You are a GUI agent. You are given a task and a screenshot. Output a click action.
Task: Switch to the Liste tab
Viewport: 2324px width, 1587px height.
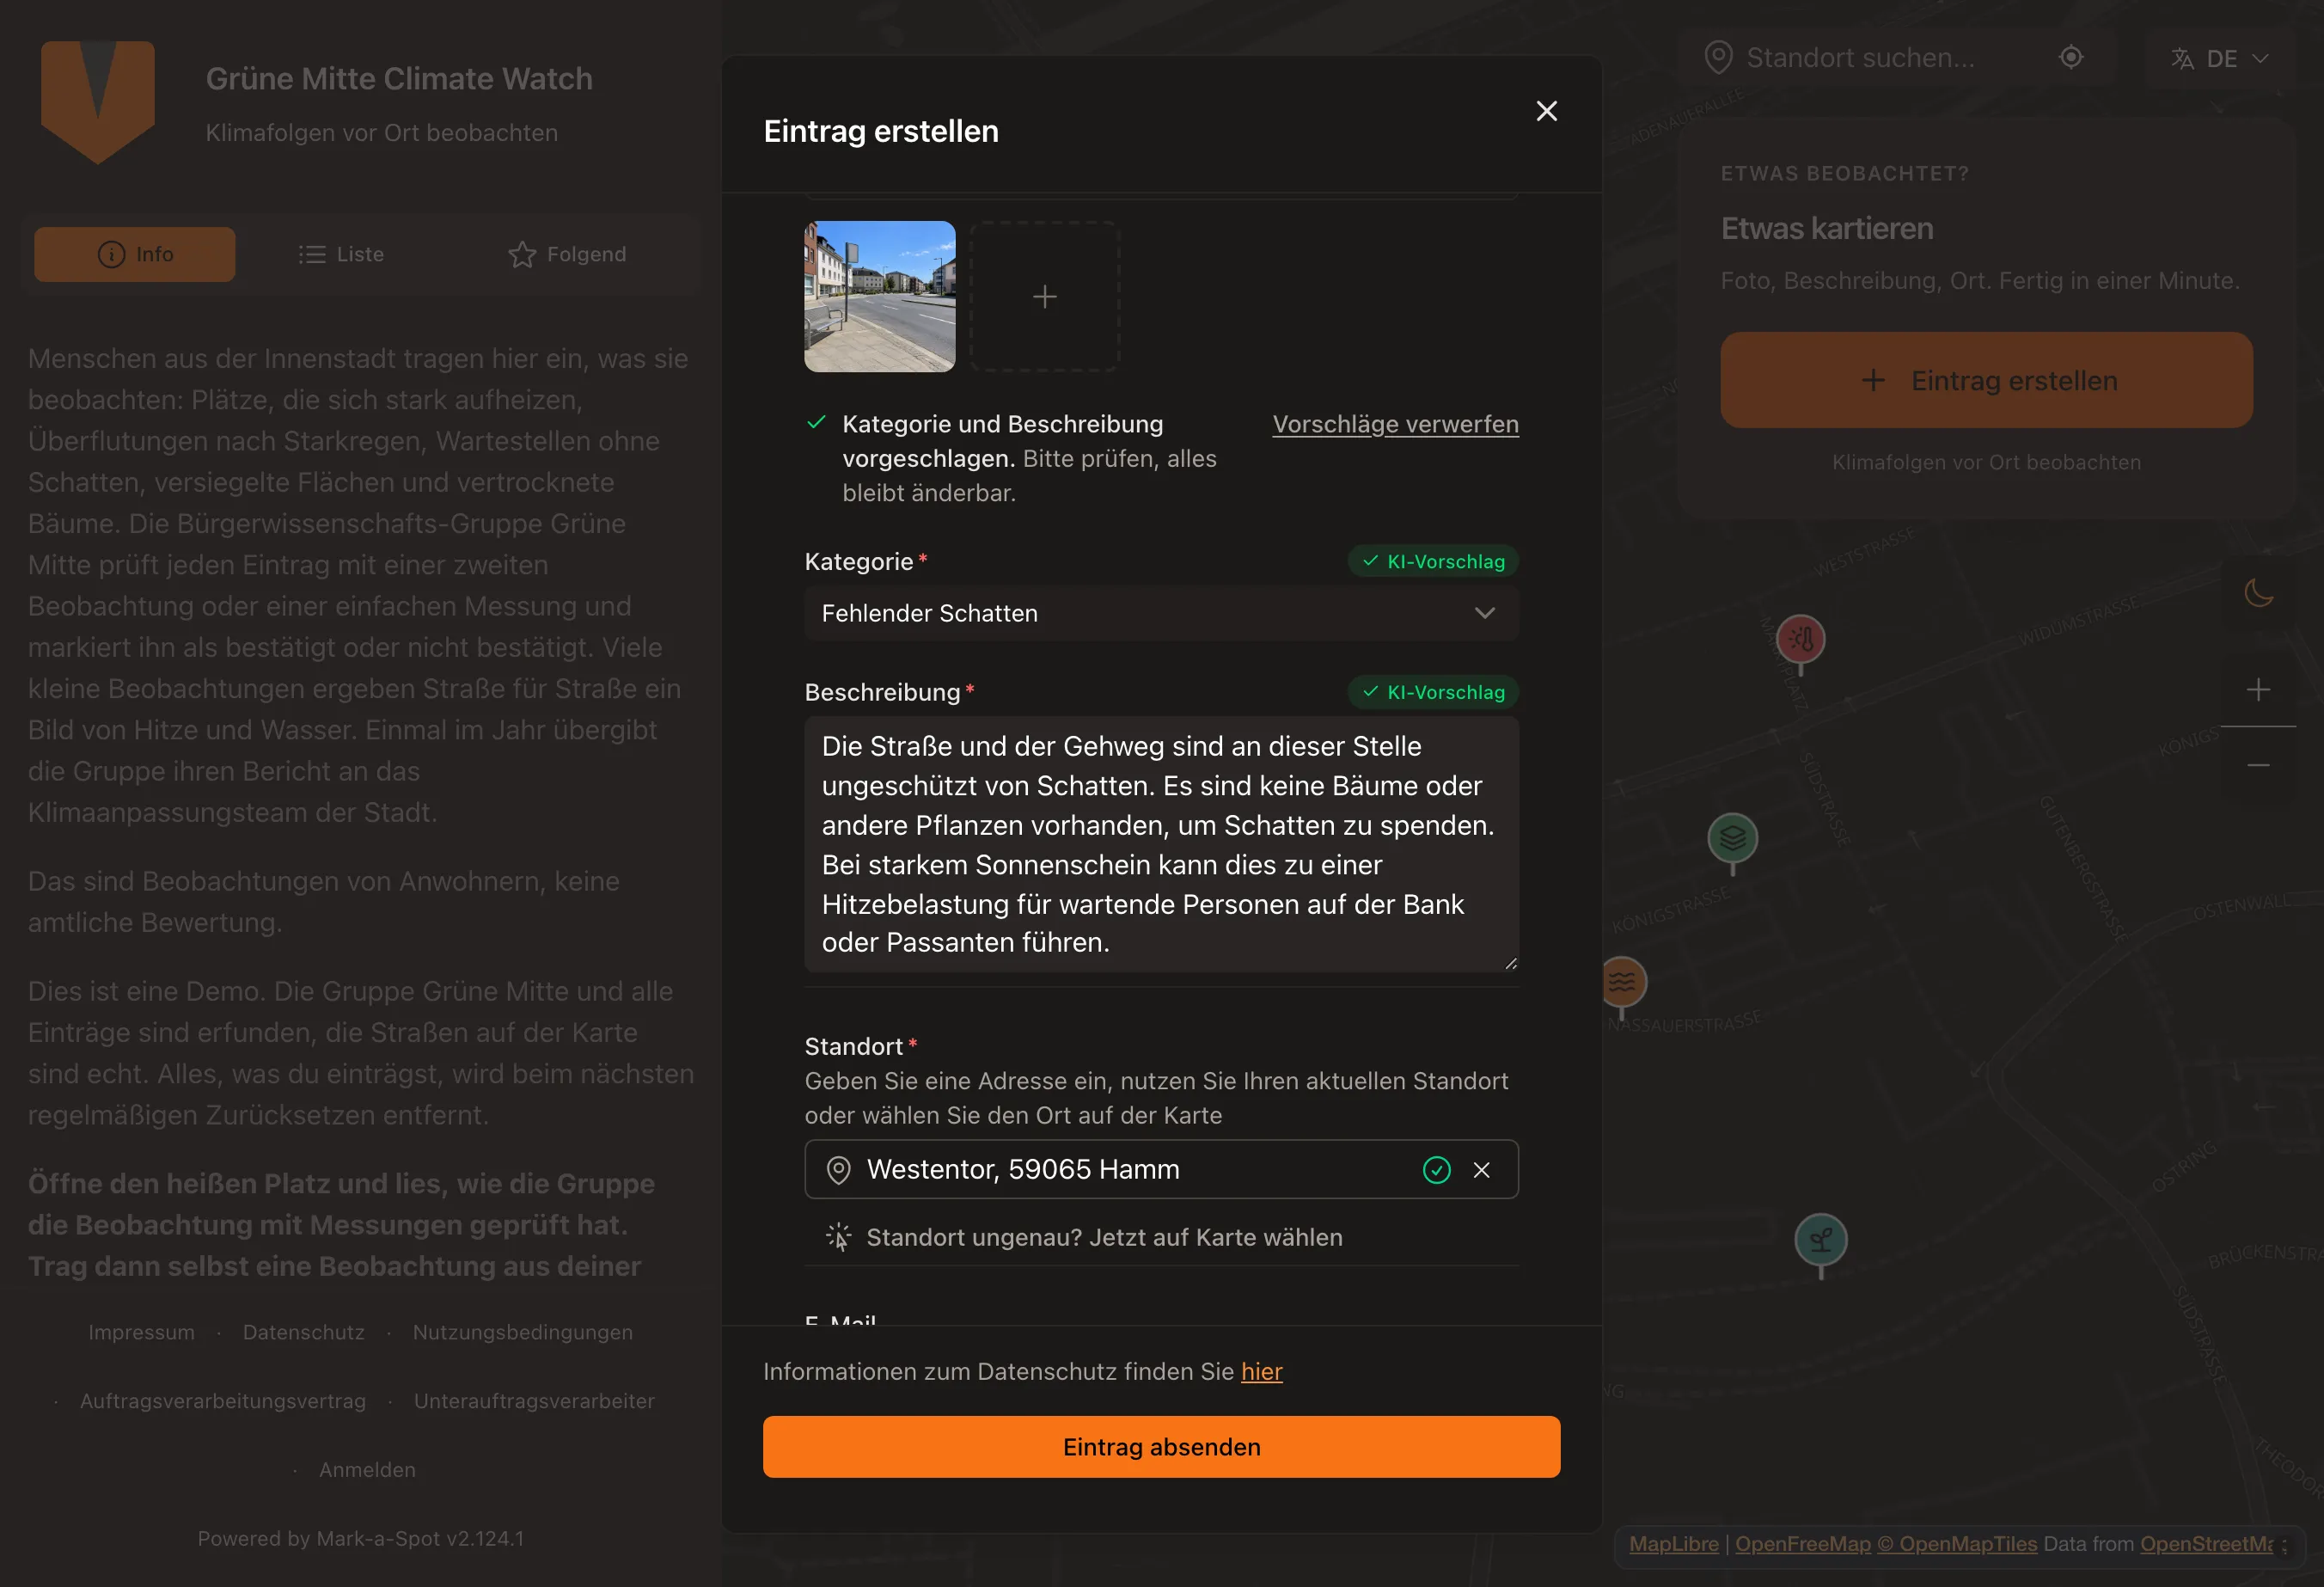pos(341,254)
